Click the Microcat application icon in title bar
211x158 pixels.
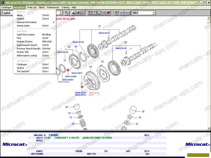pos(3,3)
